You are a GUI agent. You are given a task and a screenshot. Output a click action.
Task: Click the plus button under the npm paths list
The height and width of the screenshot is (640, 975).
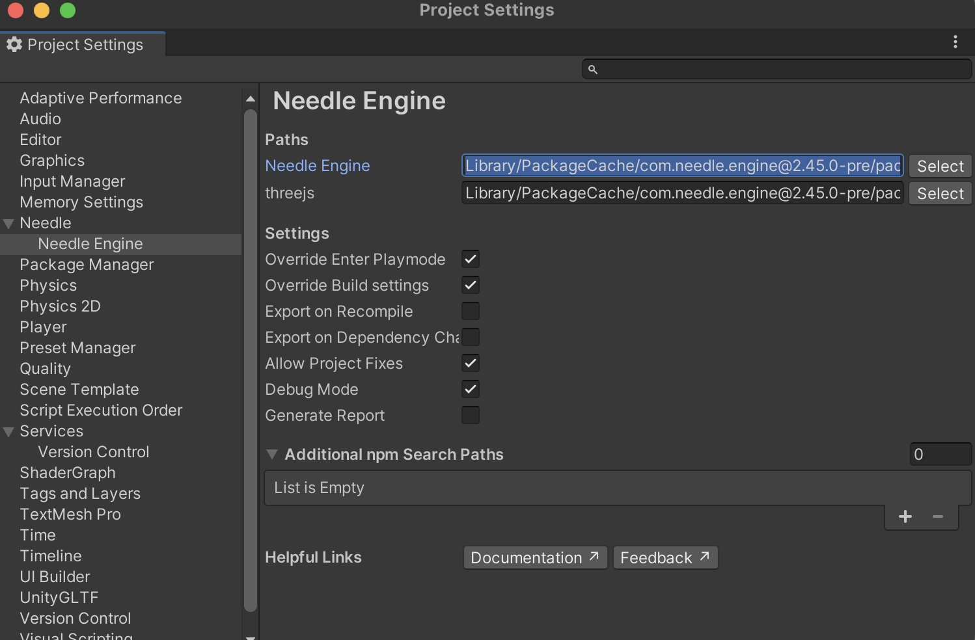click(905, 516)
